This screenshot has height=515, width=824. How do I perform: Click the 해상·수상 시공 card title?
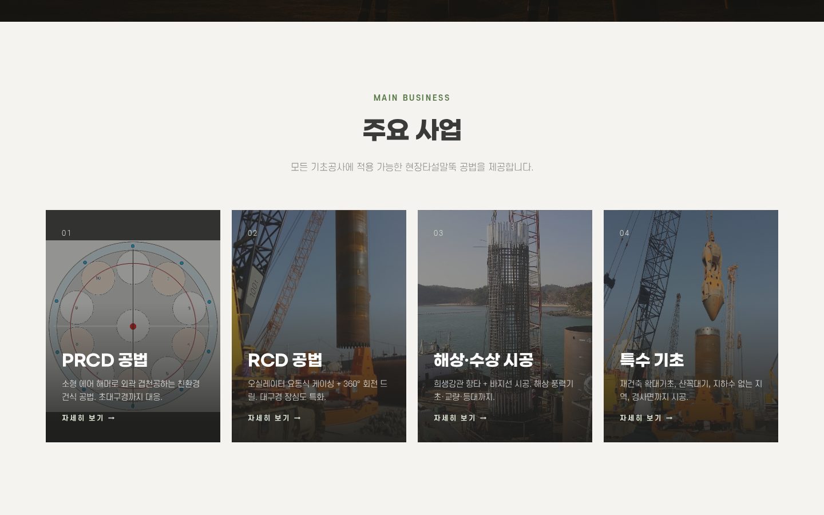(484, 360)
